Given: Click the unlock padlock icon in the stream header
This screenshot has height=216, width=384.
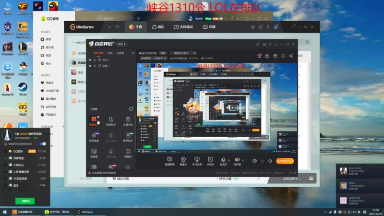Looking at the screenshot, I should (x=267, y=56).
